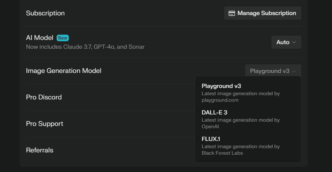Image resolution: width=332 pixels, height=172 pixels.
Task: Click the Subscription heading label
Action: 45,13
